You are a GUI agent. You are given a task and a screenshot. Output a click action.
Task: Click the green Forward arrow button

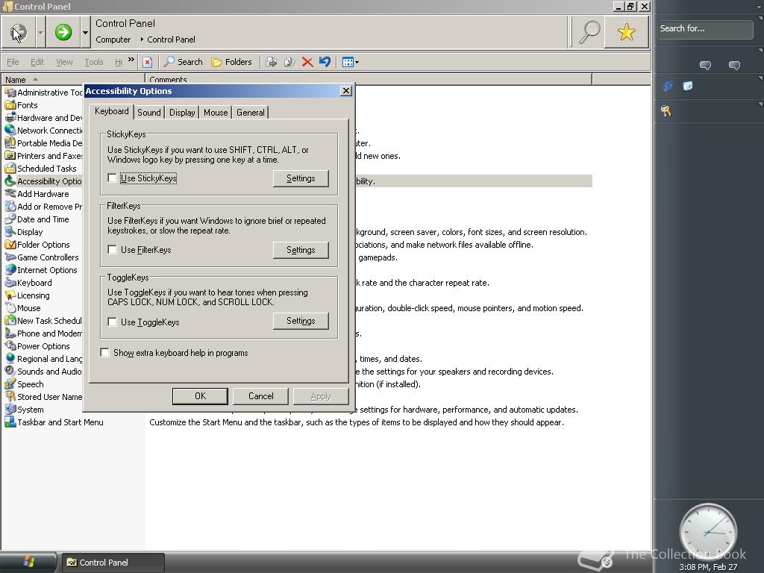coord(63,32)
